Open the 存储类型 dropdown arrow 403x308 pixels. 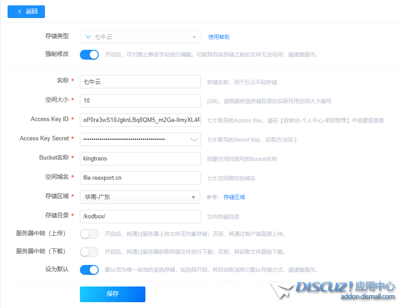194,37
